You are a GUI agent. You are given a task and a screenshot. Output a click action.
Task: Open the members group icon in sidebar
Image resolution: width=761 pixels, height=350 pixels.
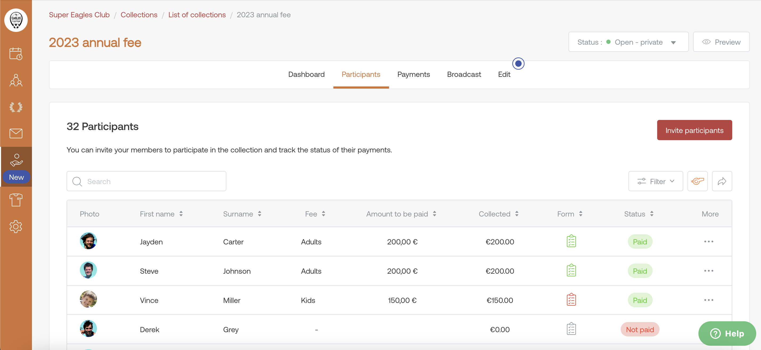point(16,80)
